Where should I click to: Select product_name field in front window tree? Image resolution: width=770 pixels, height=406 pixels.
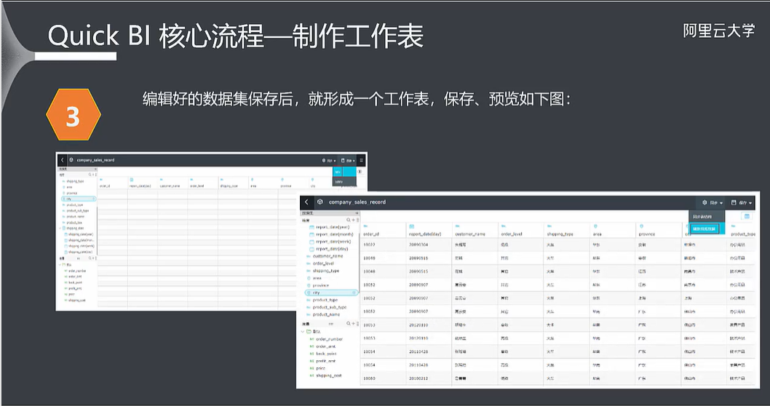326,315
